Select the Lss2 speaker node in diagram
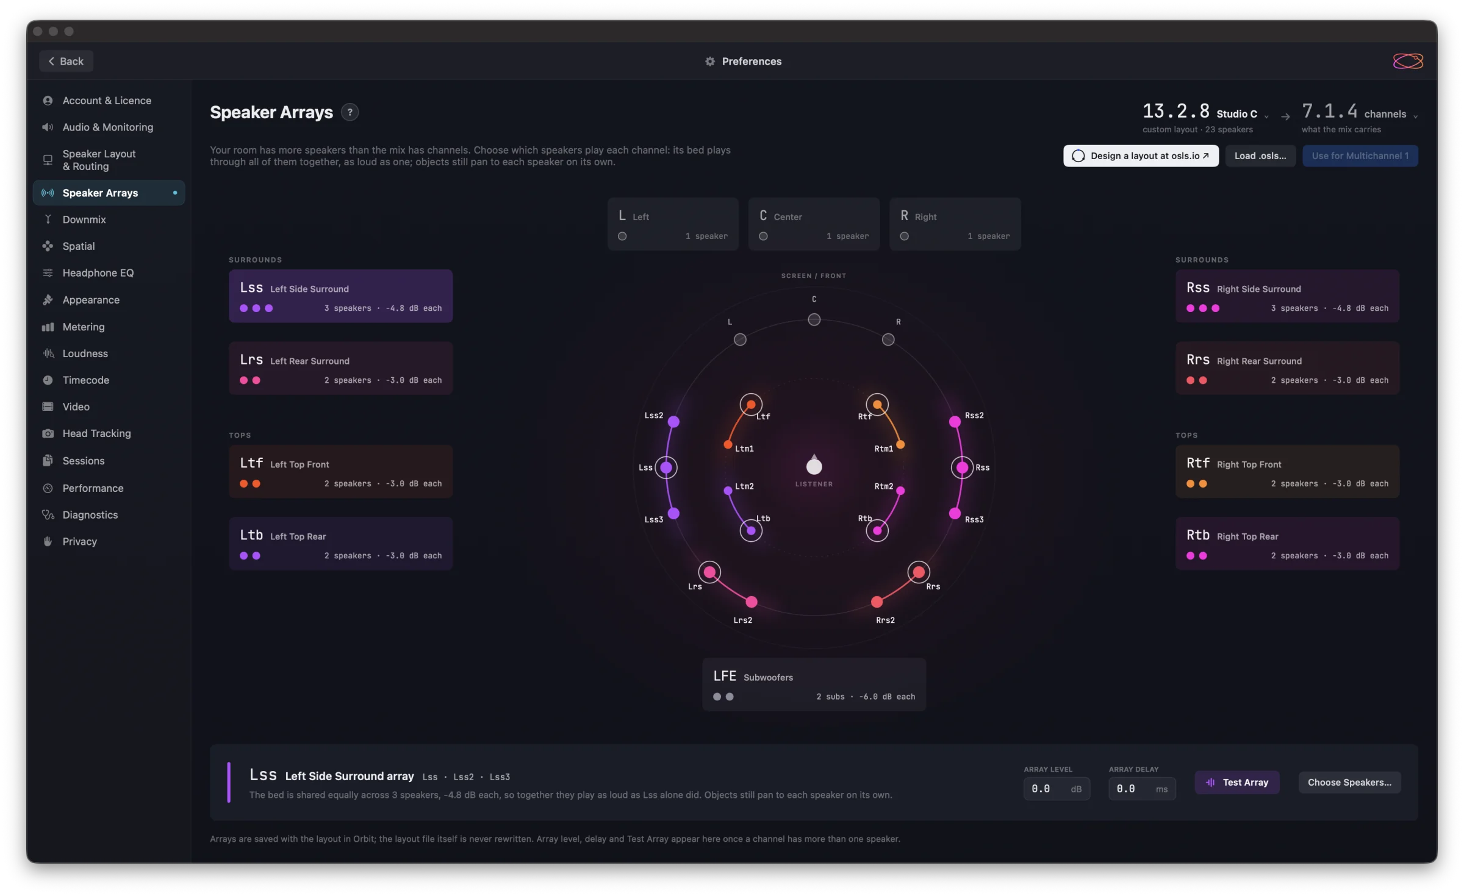The width and height of the screenshot is (1464, 896). [673, 422]
